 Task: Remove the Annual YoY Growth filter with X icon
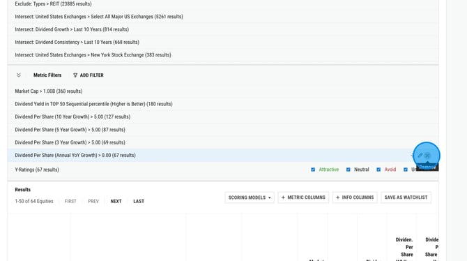pos(427,156)
